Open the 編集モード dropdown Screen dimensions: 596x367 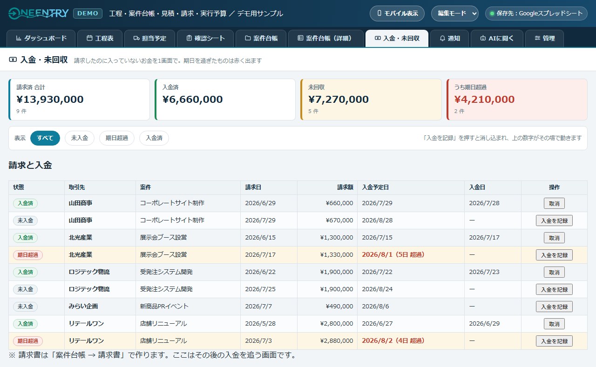pos(454,13)
